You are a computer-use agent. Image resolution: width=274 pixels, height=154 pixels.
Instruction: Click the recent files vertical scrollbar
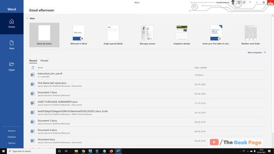point(273,75)
